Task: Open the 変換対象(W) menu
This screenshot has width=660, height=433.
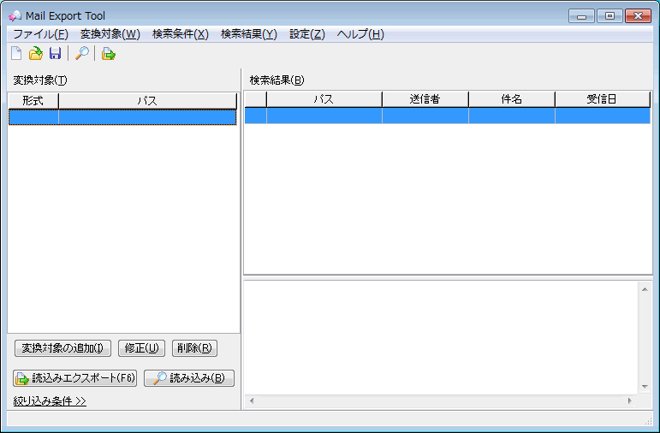Action: click(x=110, y=34)
